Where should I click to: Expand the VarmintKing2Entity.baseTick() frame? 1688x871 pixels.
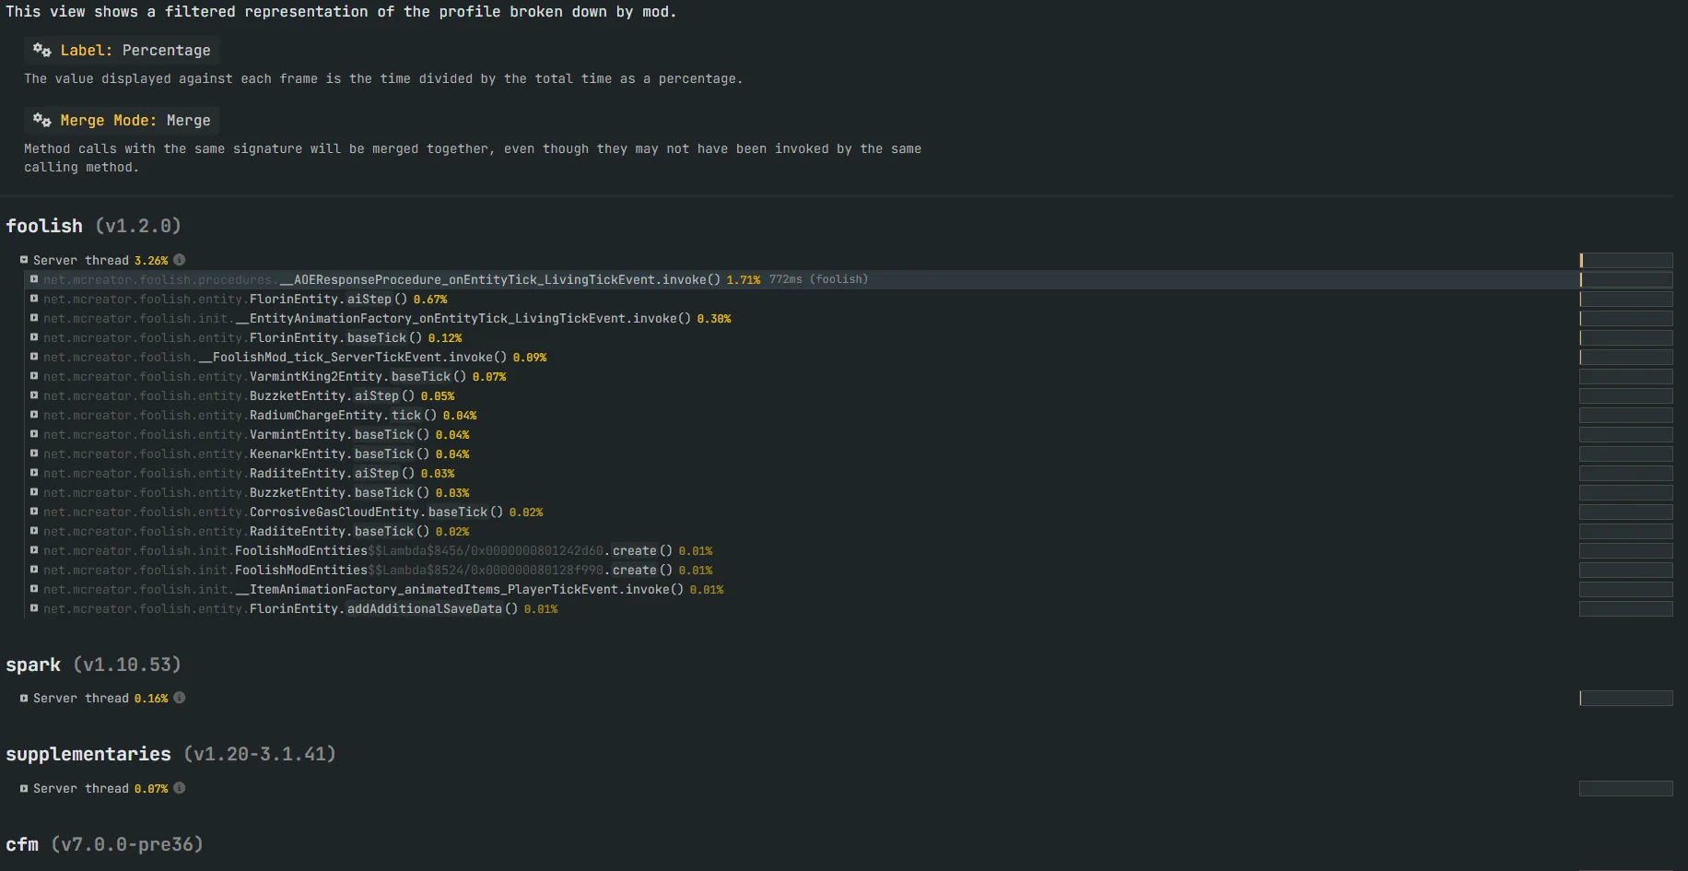point(34,376)
